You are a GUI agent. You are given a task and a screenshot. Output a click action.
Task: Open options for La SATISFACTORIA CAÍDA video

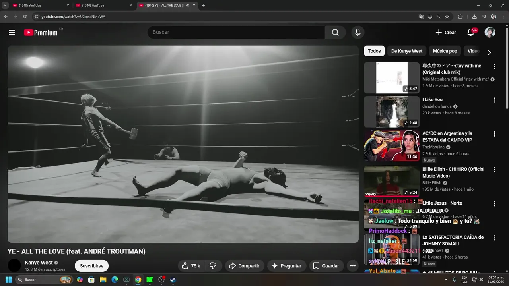pyautogui.click(x=495, y=238)
